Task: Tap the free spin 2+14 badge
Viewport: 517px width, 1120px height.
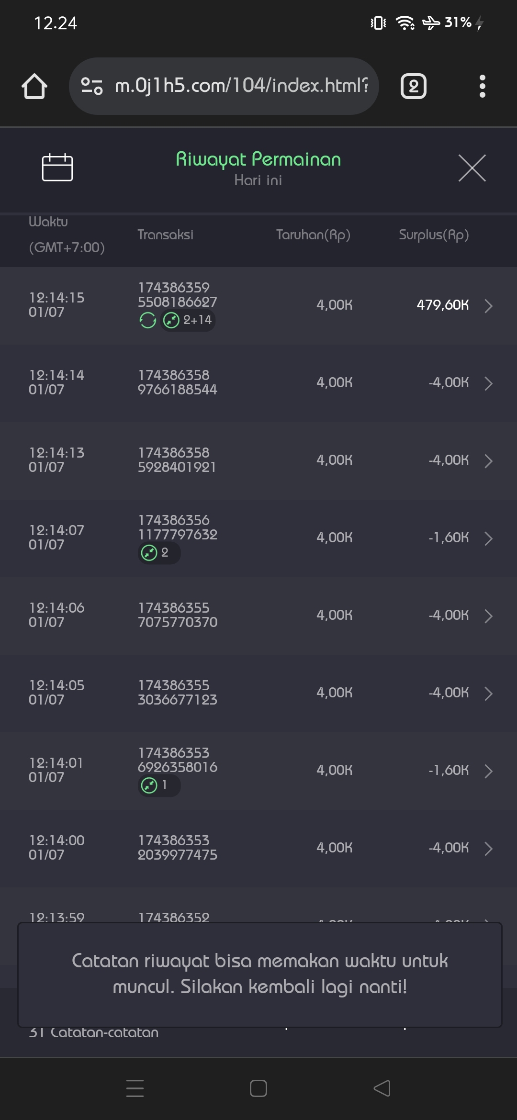Action: pyautogui.click(x=188, y=320)
